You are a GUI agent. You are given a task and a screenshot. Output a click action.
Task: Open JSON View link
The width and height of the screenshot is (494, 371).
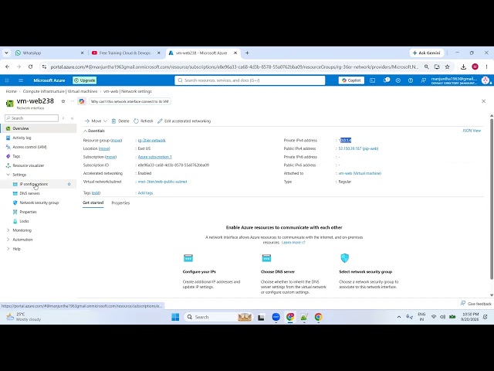(472, 131)
